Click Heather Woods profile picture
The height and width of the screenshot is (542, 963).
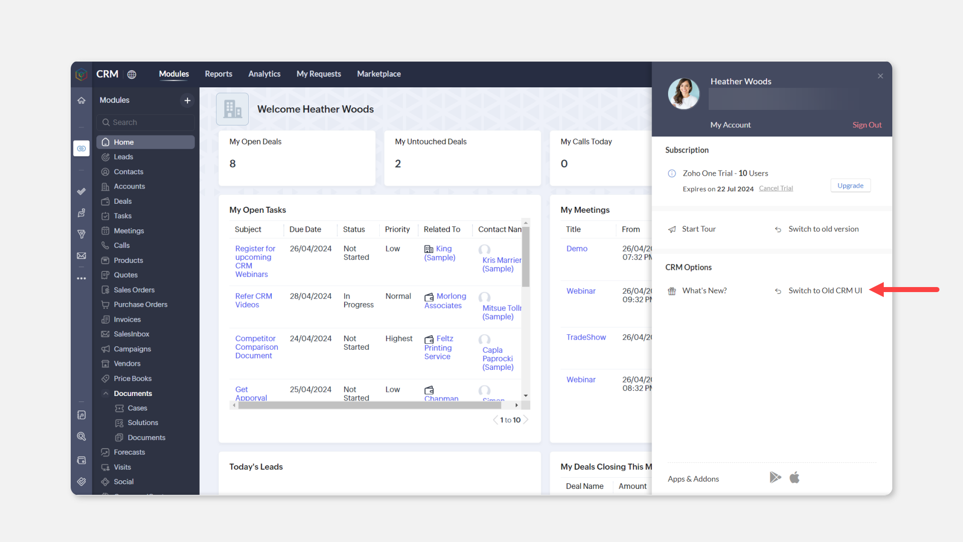(x=683, y=94)
